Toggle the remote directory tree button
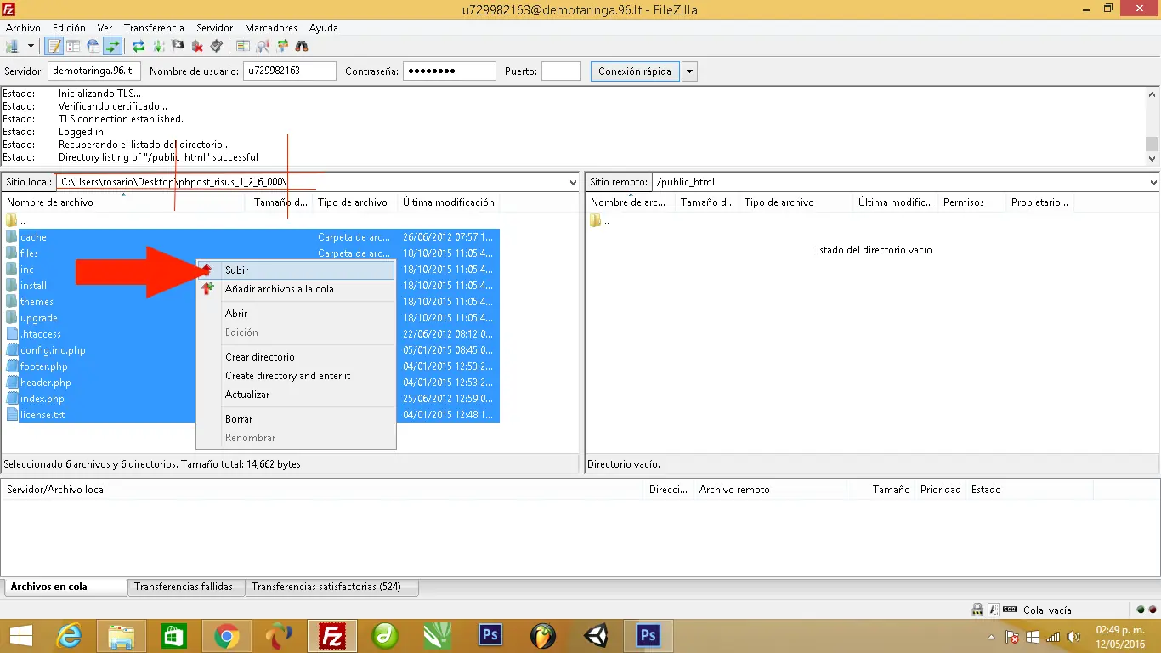This screenshot has height=653, width=1161. click(x=92, y=46)
